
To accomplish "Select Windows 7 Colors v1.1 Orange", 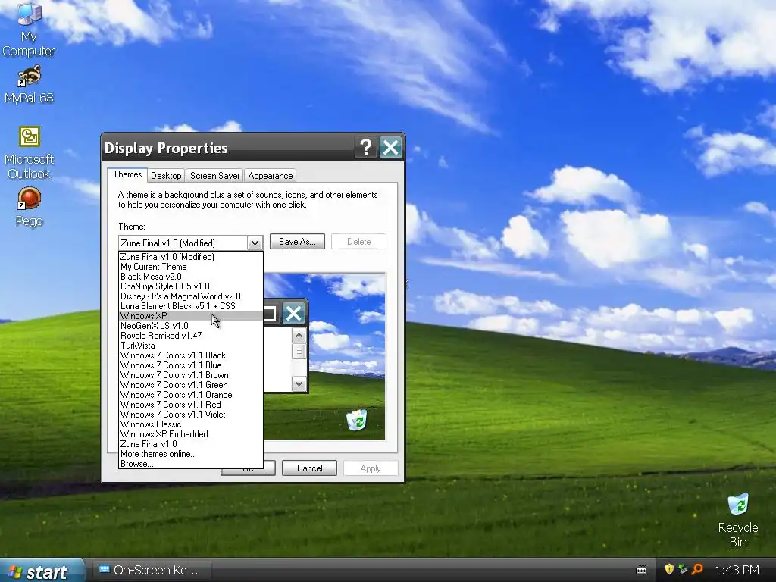I will [x=190, y=395].
